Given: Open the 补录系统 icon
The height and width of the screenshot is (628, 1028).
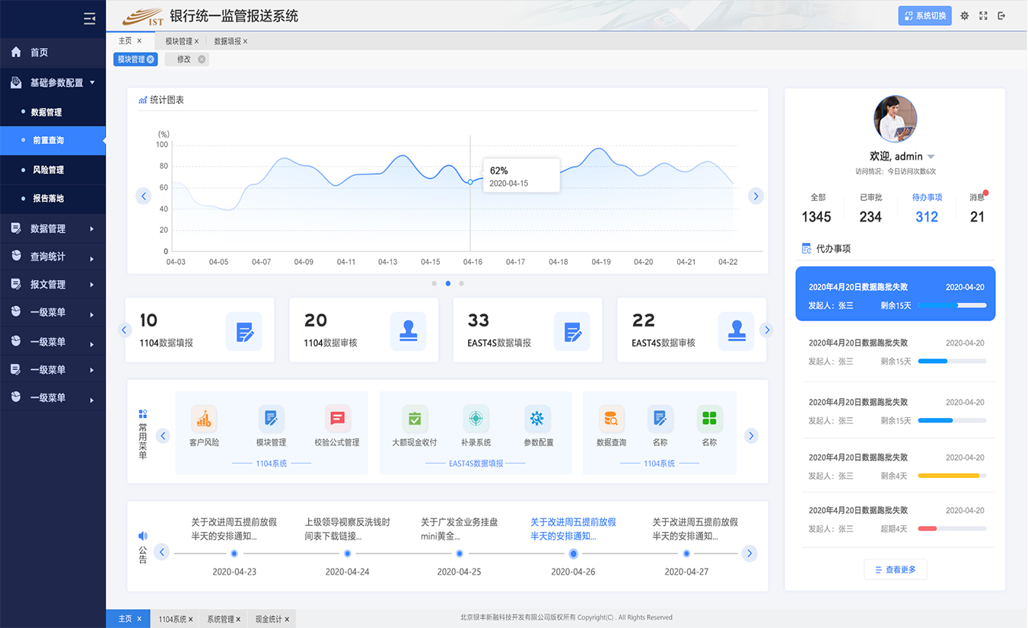Looking at the screenshot, I should coord(475,419).
